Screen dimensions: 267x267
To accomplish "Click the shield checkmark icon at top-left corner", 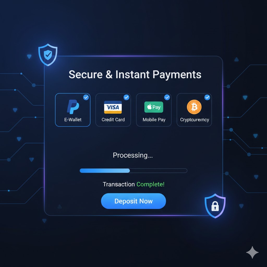I will [x=48, y=55].
